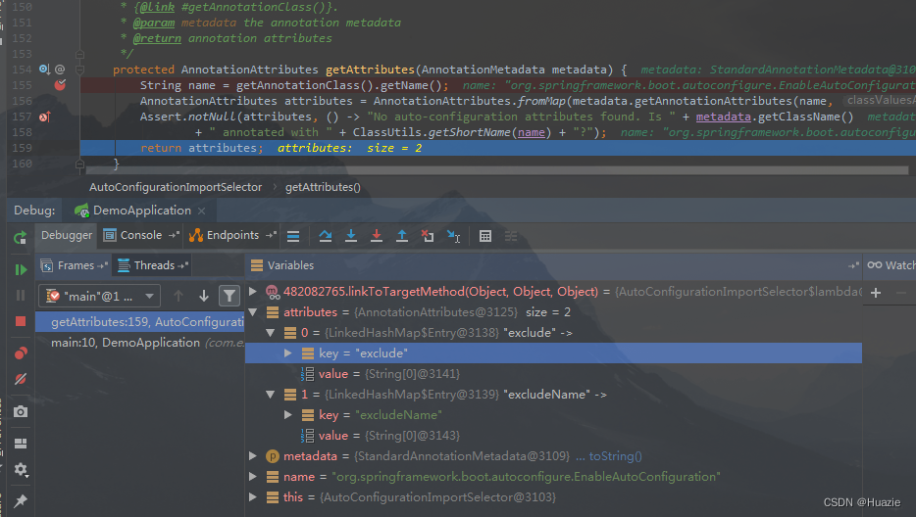The height and width of the screenshot is (517, 916).
Task: Close the DemoApplication debug tab
Action: tap(202, 211)
